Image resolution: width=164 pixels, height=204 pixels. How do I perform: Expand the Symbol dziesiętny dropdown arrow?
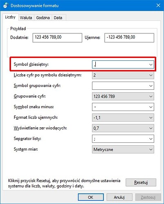coord(151,64)
